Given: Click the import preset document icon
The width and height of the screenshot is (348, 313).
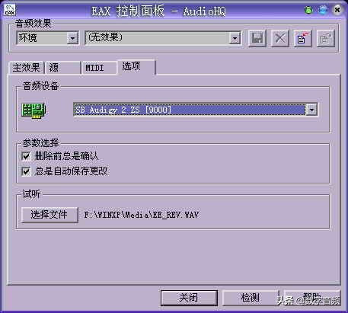Looking at the screenshot, I should pos(303,39).
